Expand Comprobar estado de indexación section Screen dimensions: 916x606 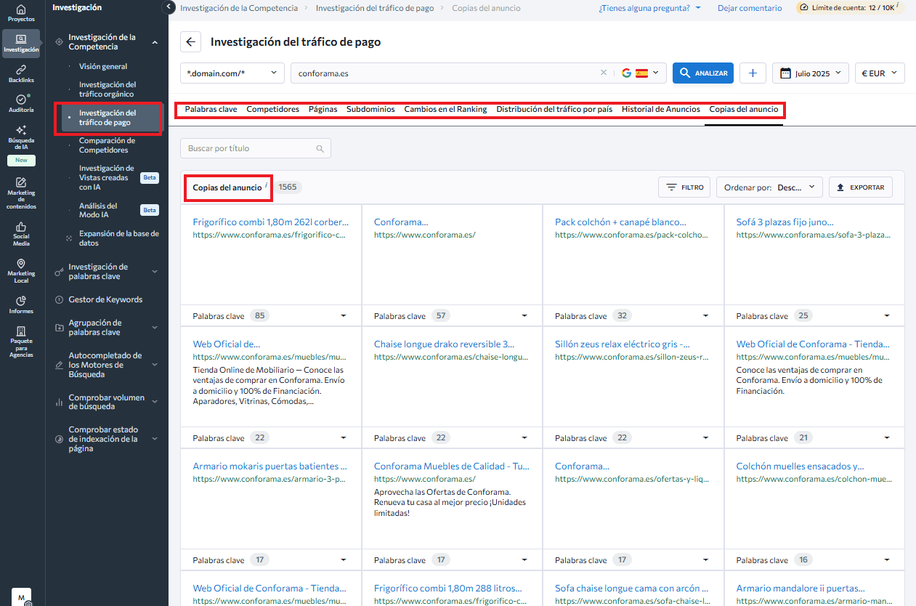point(155,439)
